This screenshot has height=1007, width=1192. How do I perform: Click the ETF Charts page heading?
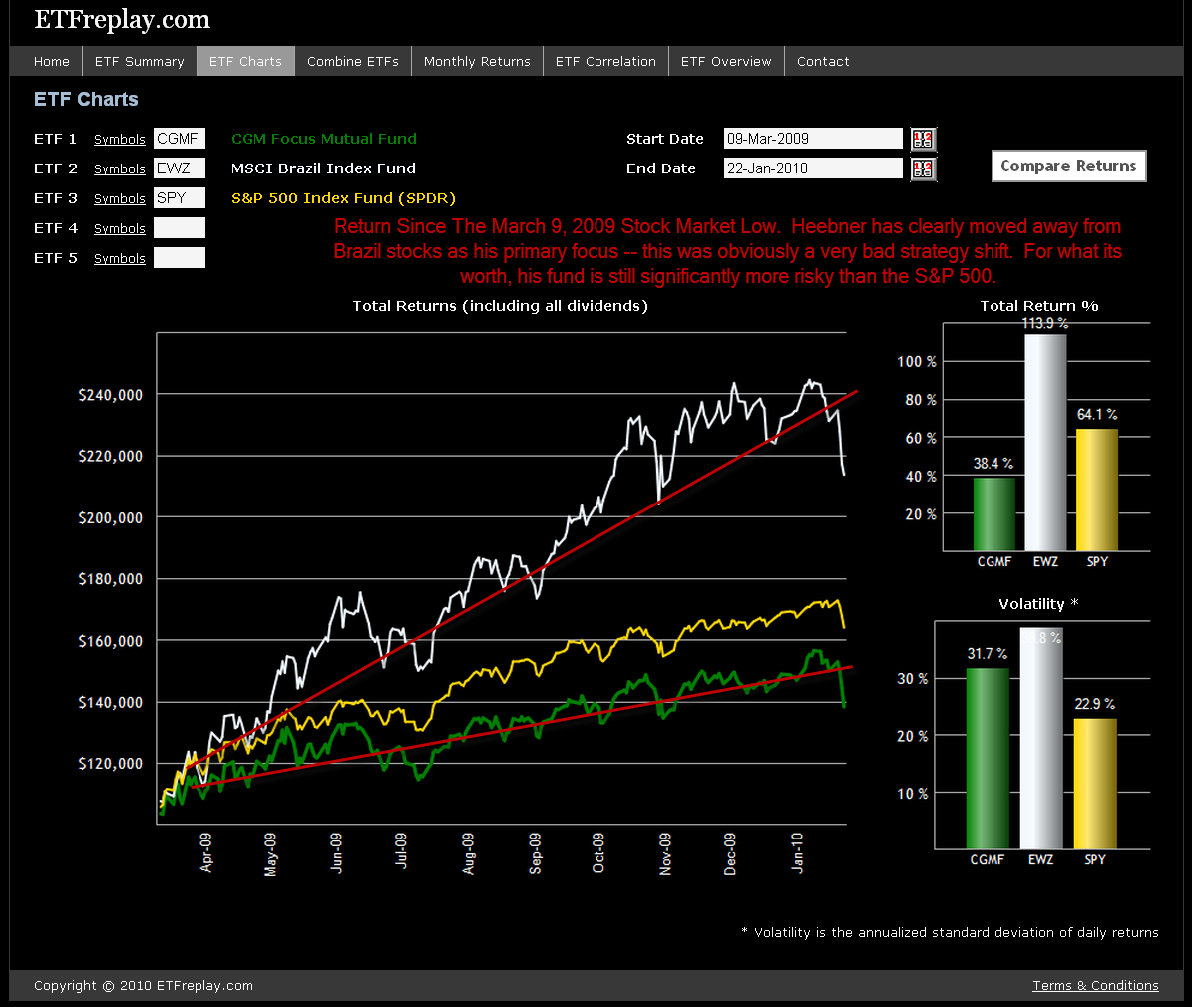86,99
